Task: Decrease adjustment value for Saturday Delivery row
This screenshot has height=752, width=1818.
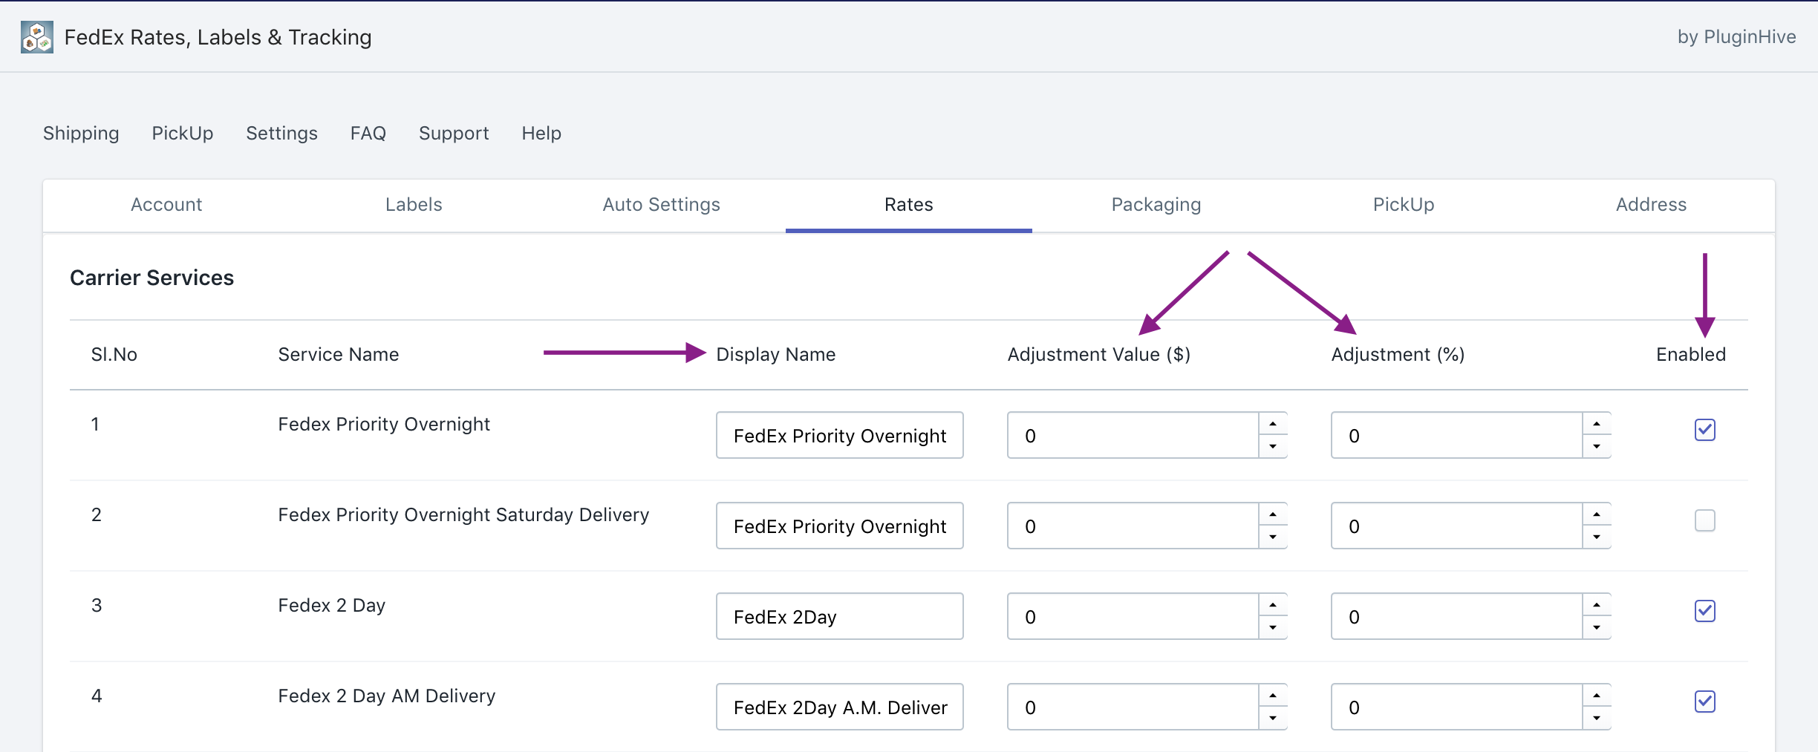Action: pyautogui.click(x=1273, y=537)
